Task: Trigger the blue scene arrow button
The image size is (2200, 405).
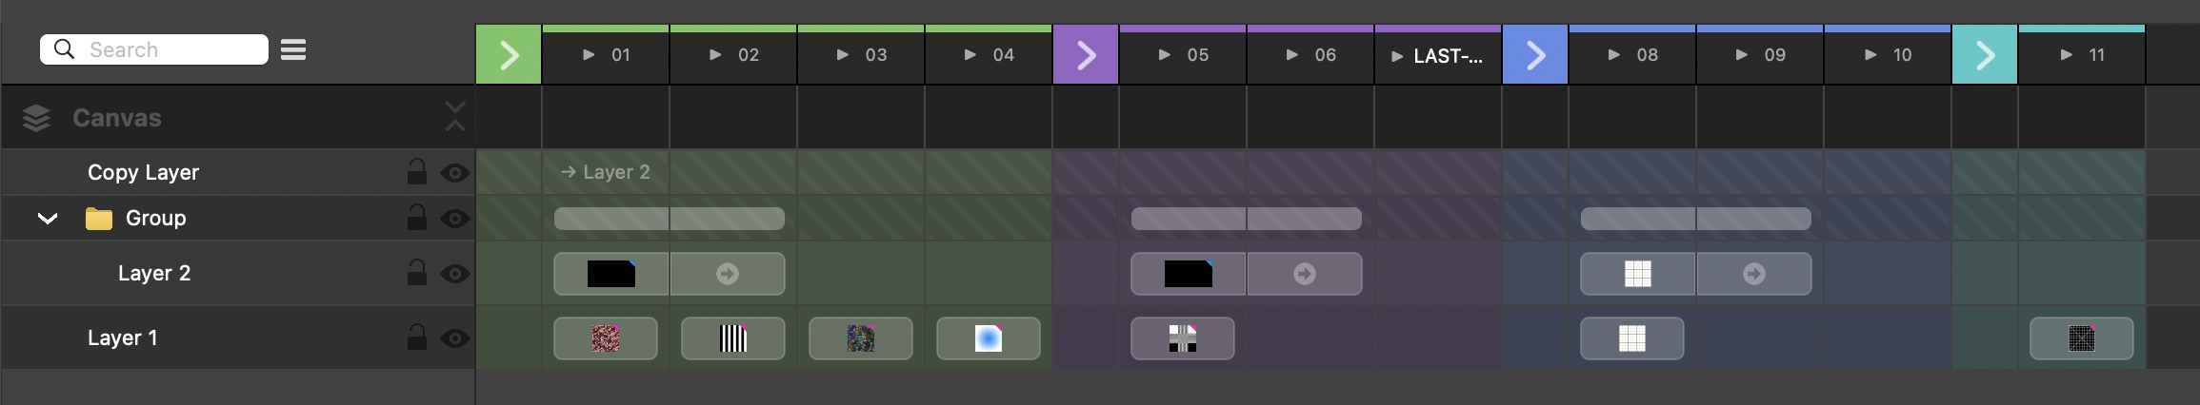Action: (x=1535, y=55)
